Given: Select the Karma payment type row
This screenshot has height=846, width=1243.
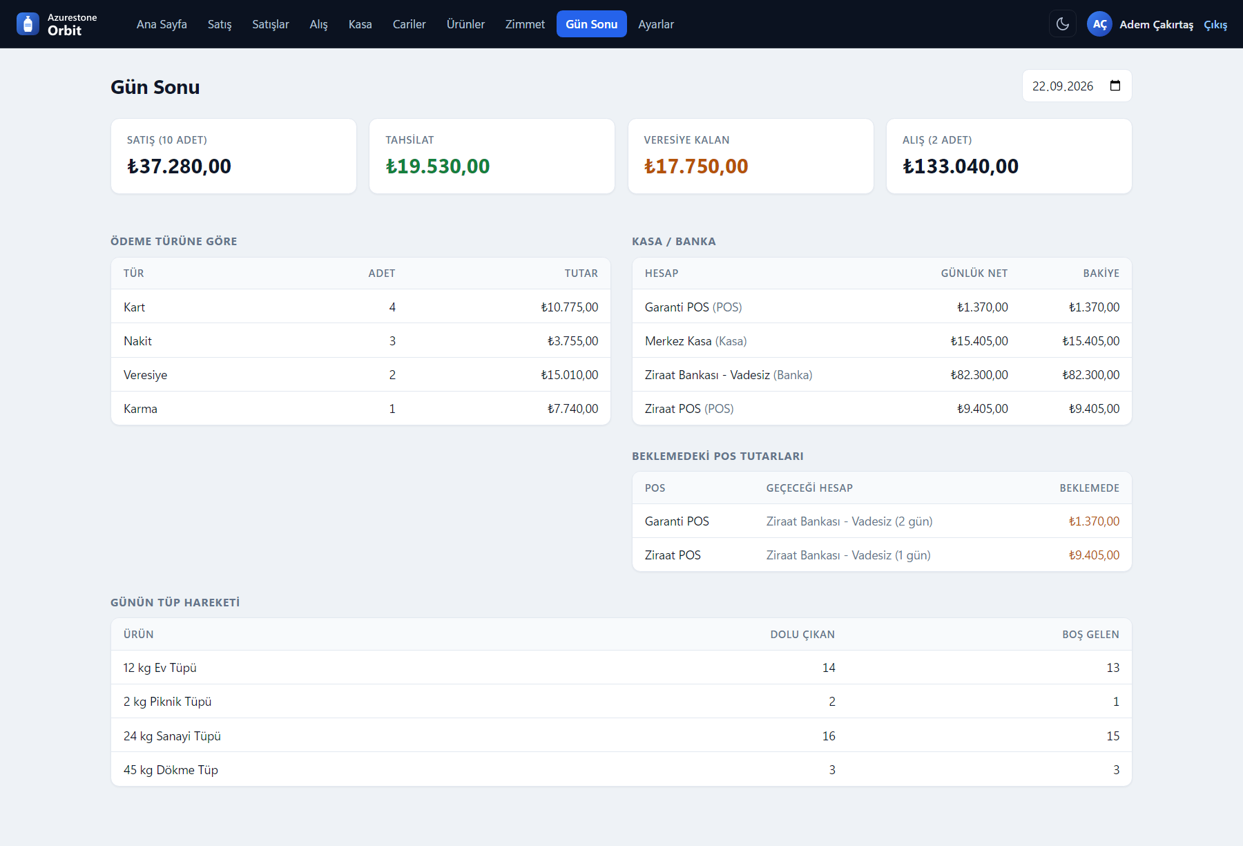Looking at the screenshot, I should (x=360, y=408).
